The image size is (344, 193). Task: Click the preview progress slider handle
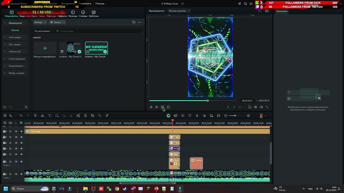207,101
